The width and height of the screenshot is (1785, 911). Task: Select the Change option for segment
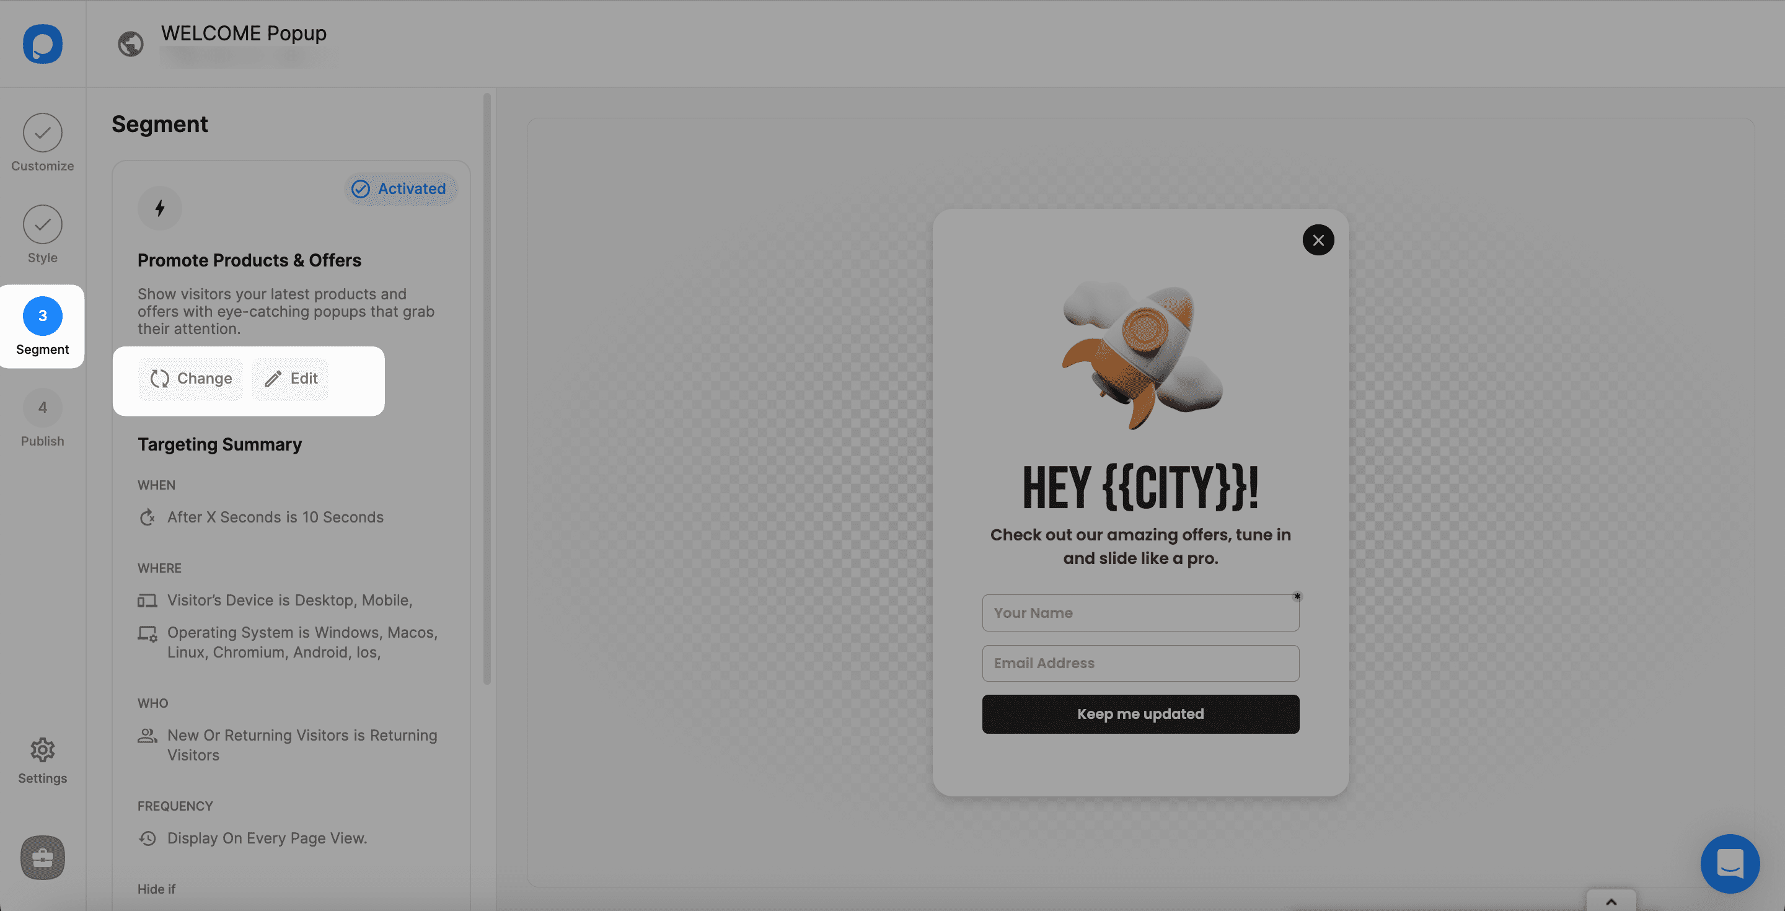click(190, 377)
